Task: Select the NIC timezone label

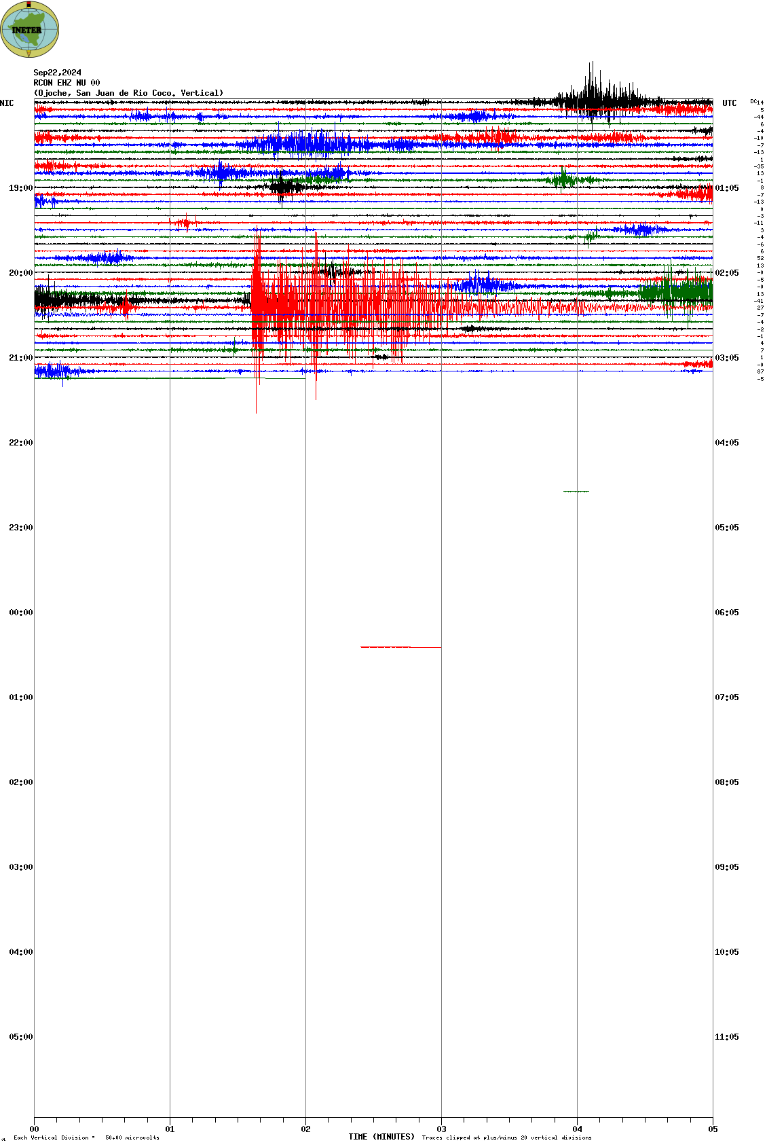Action: pos(7,103)
